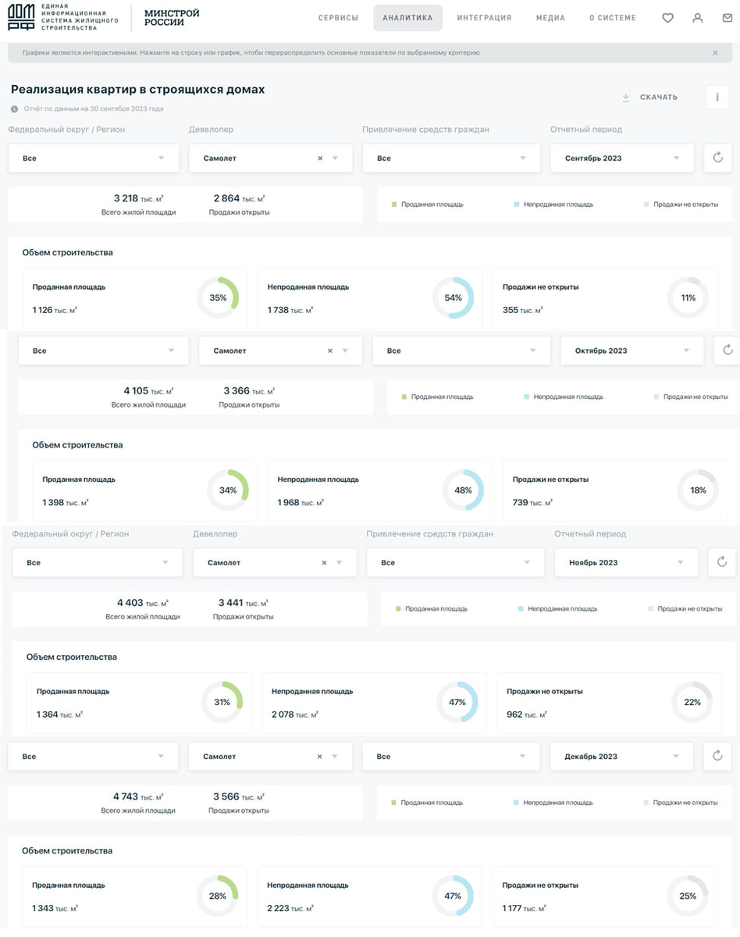Screen dimensions: 740x937
Task: Open the Октябрь 2023 period dropdown
Action: (632, 351)
